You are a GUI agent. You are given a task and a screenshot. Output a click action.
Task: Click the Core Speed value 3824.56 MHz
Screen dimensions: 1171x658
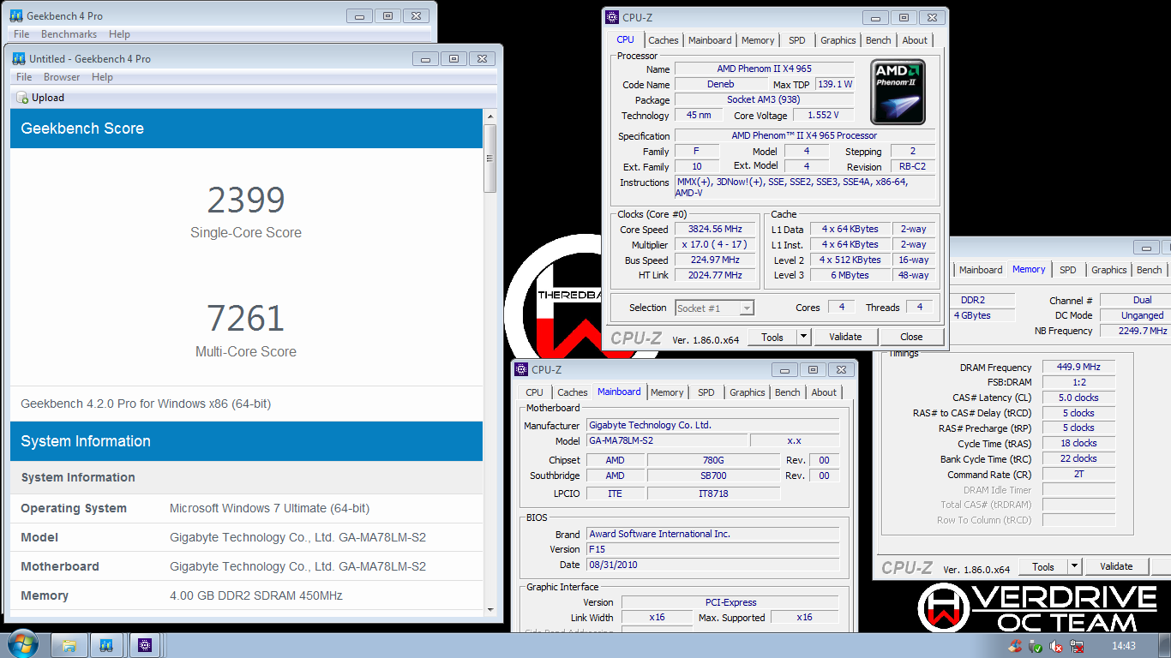[715, 230]
